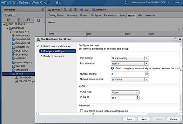The width and height of the screenshot is (183, 124).
Task: Click Add and Manage Hosts toolbar icon
Action: tap(71, 10)
